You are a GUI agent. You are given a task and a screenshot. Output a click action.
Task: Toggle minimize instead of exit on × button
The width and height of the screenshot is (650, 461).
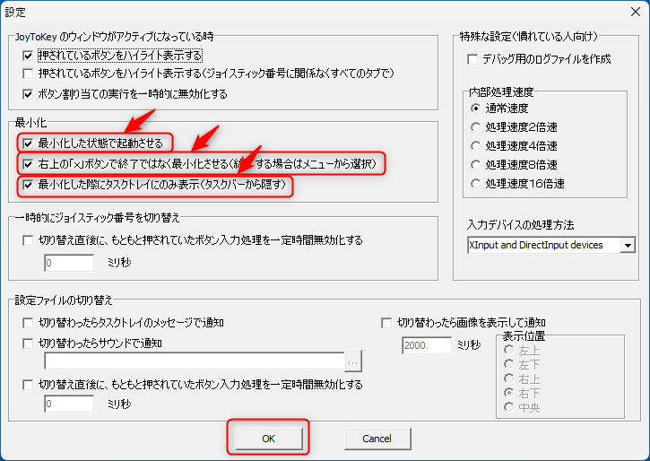tap(29, 164)
